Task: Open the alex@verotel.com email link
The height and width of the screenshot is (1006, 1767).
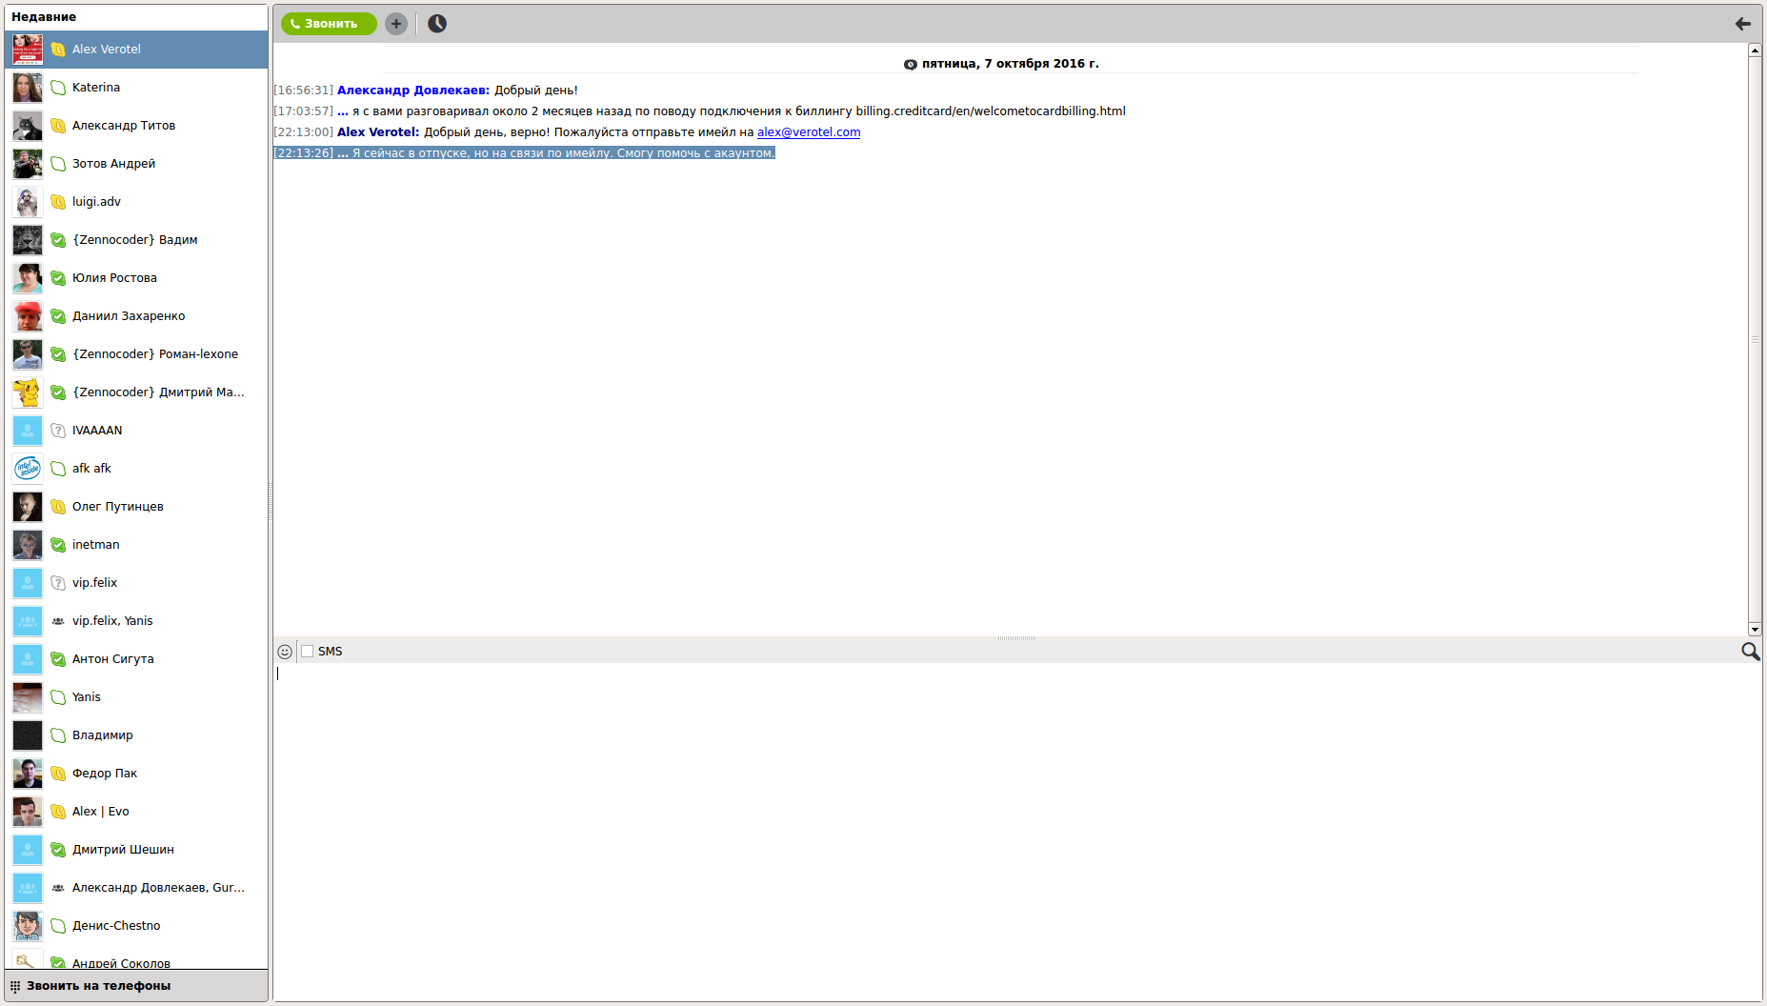Action: 809,132
